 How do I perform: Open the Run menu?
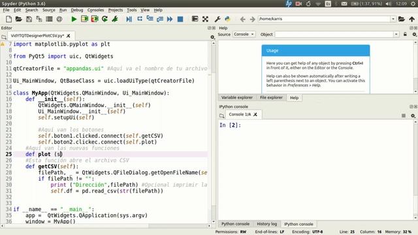pos(63,10)
